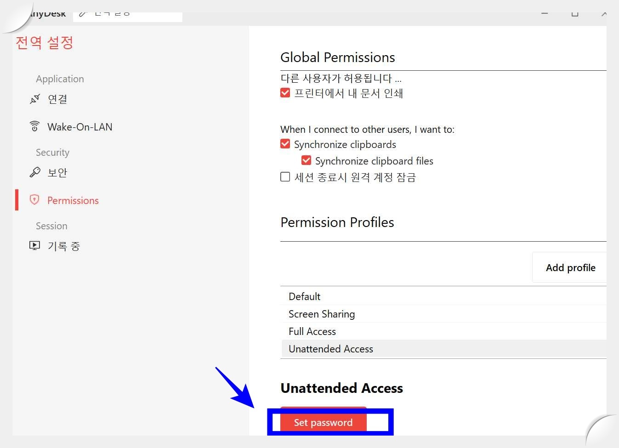Uncheck 프린터에서 내 문서 인쇄 checkbox
The height and width of the screenshot is (448, 619).
tap(285, 93)
